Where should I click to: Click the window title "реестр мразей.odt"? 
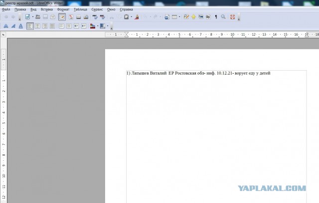[x=19, y=3]
